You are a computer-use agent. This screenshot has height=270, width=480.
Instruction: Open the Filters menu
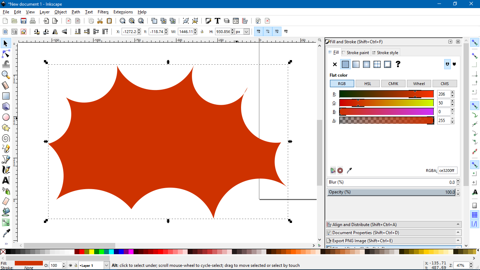tap(103, 12)
